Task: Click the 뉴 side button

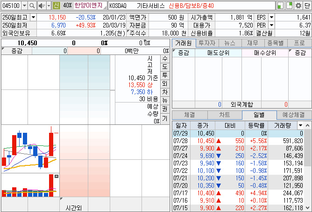Action: pyautogui.click(x=165, y=100)
